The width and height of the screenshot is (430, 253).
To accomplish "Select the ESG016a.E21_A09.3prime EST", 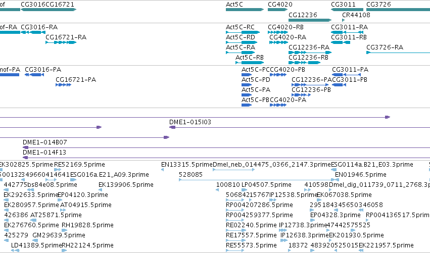I will (x=73, y=180).
